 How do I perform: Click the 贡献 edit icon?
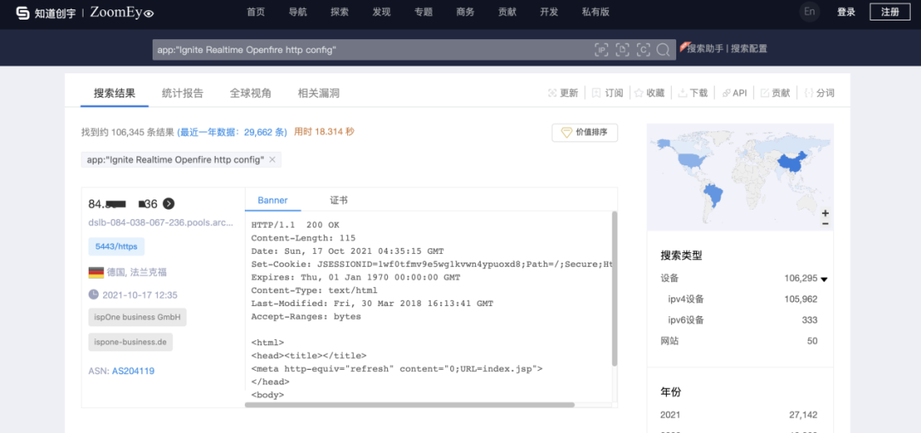(x=765, y=93)
